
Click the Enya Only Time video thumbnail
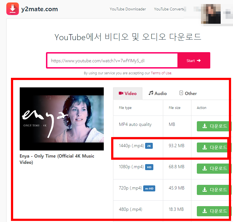62,119
